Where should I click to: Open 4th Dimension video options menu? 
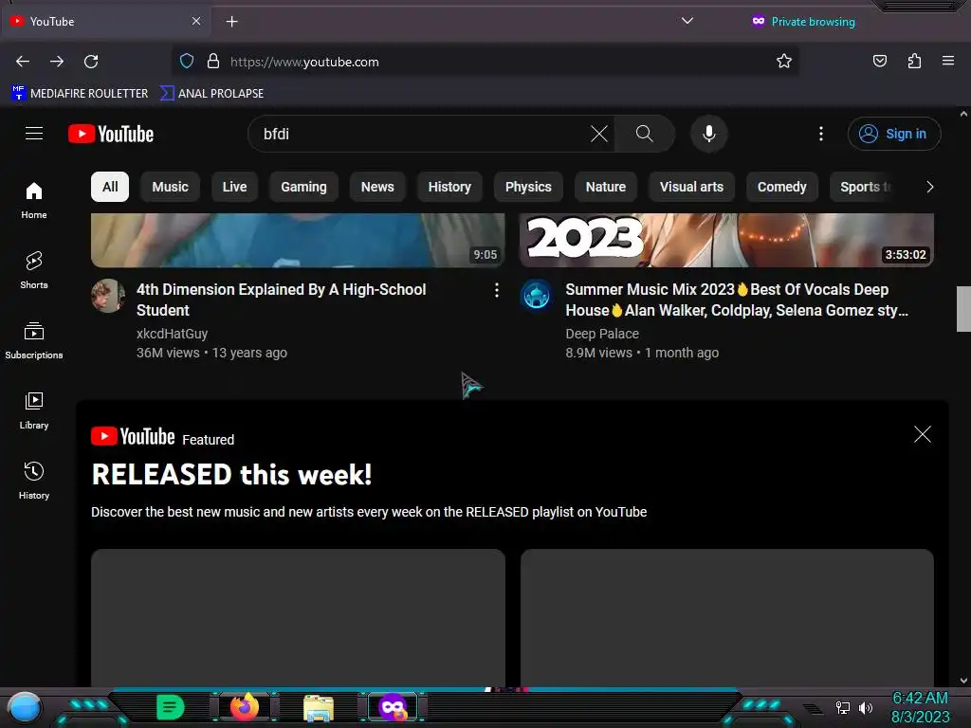pos(497,290)
